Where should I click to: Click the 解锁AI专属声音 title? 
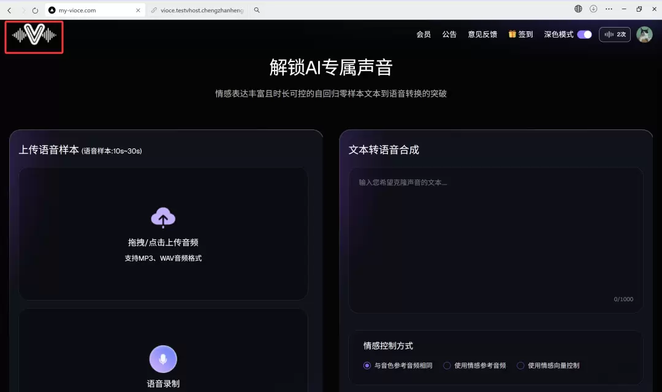tap(331, 67)
